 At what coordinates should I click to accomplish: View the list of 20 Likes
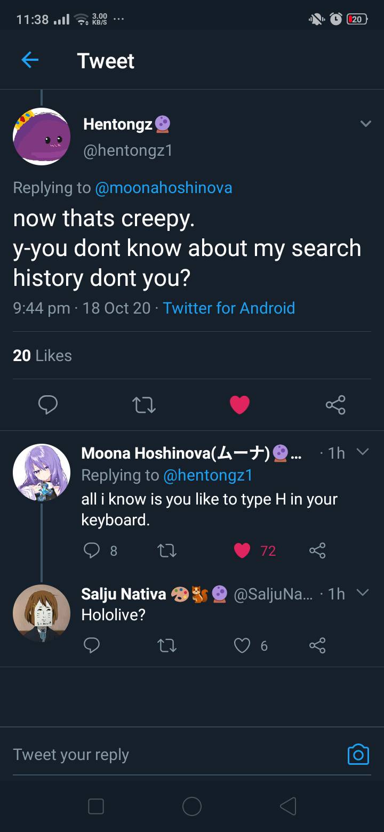coord(42,355)
